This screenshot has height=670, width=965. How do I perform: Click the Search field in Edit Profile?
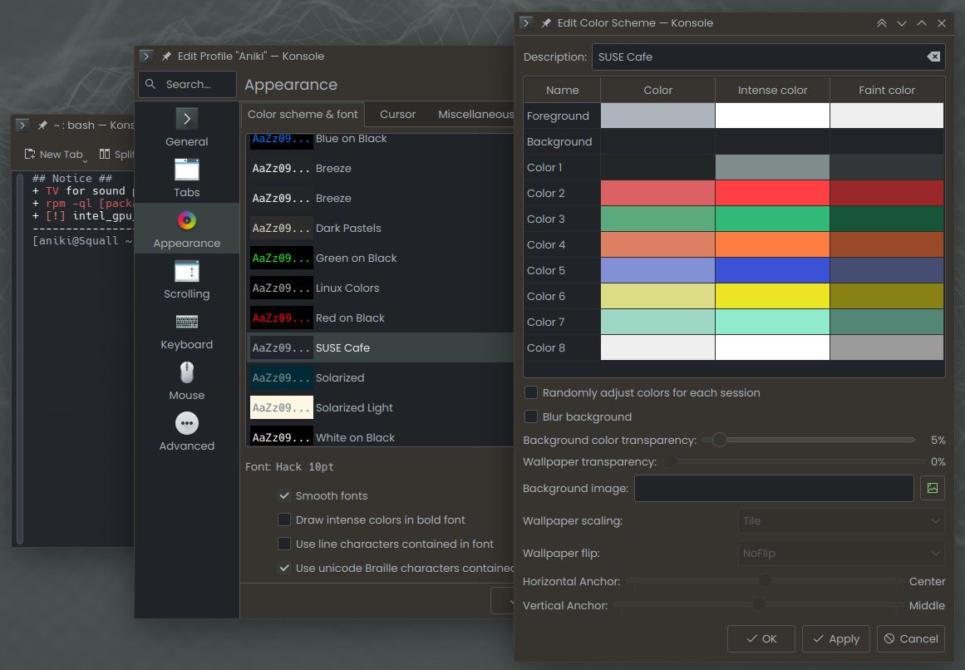coord(187,84)
